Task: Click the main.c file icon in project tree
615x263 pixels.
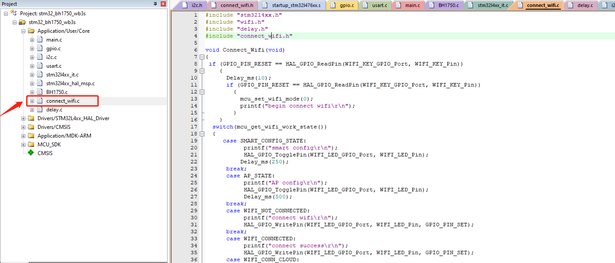Action: (x=40, y=40)
